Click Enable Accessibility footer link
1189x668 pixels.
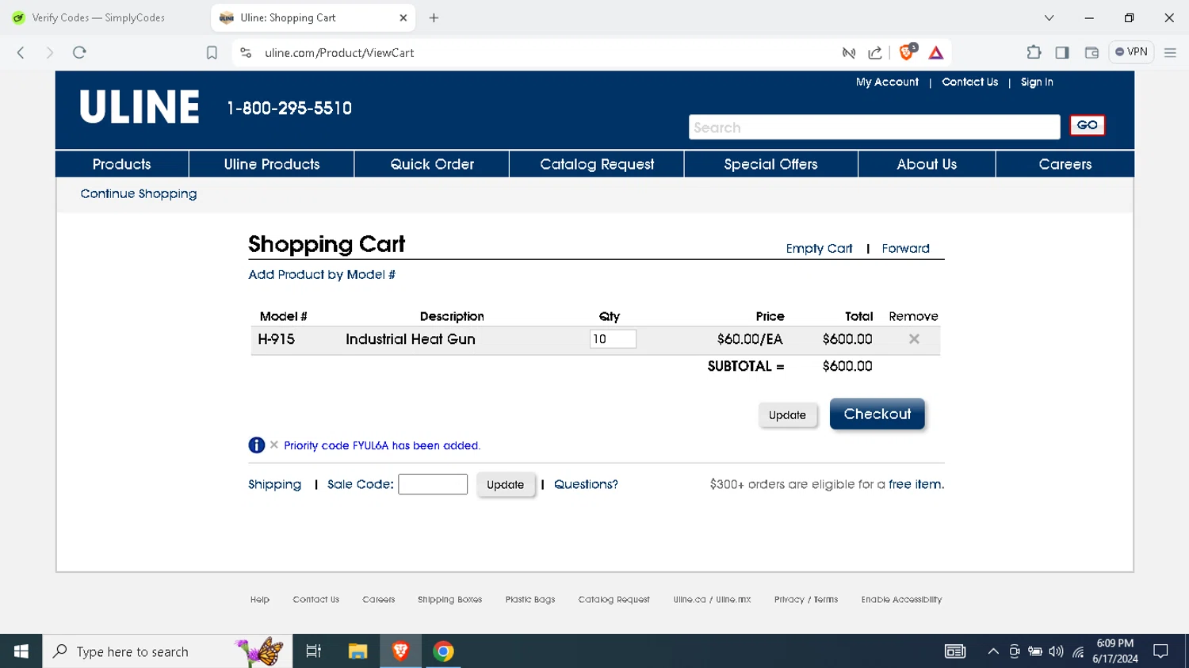coord(901,600)
